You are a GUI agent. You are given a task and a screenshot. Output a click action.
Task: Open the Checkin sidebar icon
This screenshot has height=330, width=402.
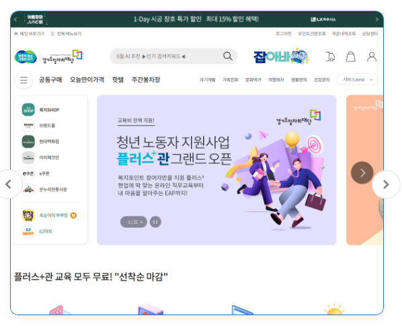(28, 157)
